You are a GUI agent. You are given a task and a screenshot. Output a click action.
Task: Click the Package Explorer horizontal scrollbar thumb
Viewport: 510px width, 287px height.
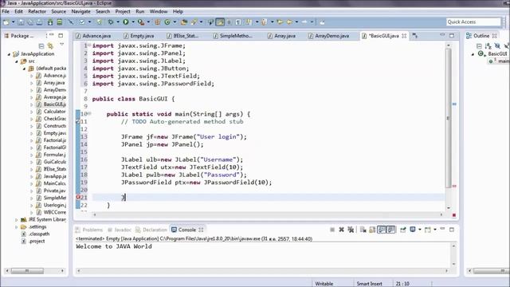[27, 271]
